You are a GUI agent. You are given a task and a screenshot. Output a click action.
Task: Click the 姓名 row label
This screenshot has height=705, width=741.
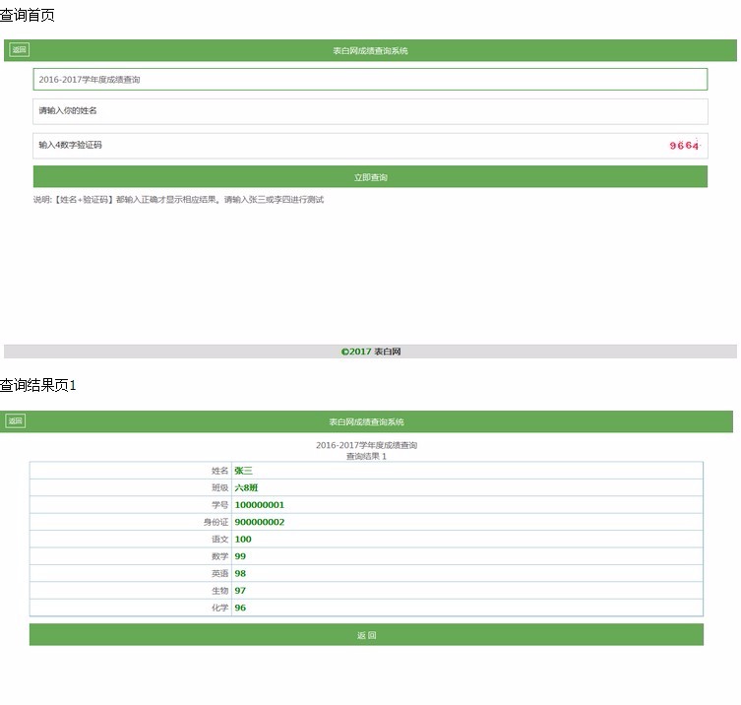click(219, 471)
